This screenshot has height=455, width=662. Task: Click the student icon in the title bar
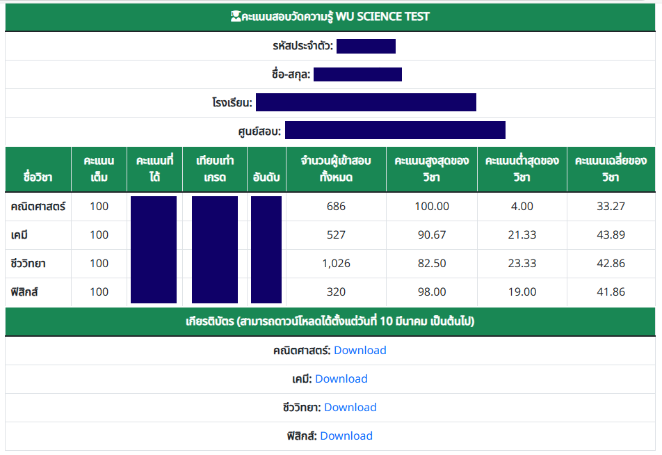(236, 17)
